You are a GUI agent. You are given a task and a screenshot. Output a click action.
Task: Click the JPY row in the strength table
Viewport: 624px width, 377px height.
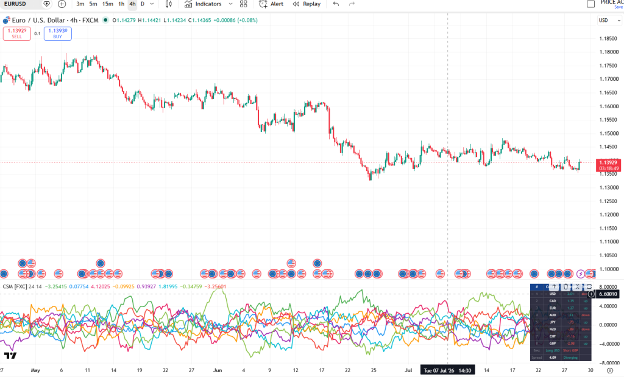[x=561, y=322]
